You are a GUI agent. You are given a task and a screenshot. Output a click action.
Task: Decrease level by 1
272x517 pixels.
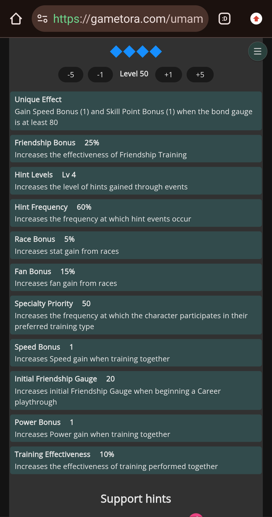[100, 75]
